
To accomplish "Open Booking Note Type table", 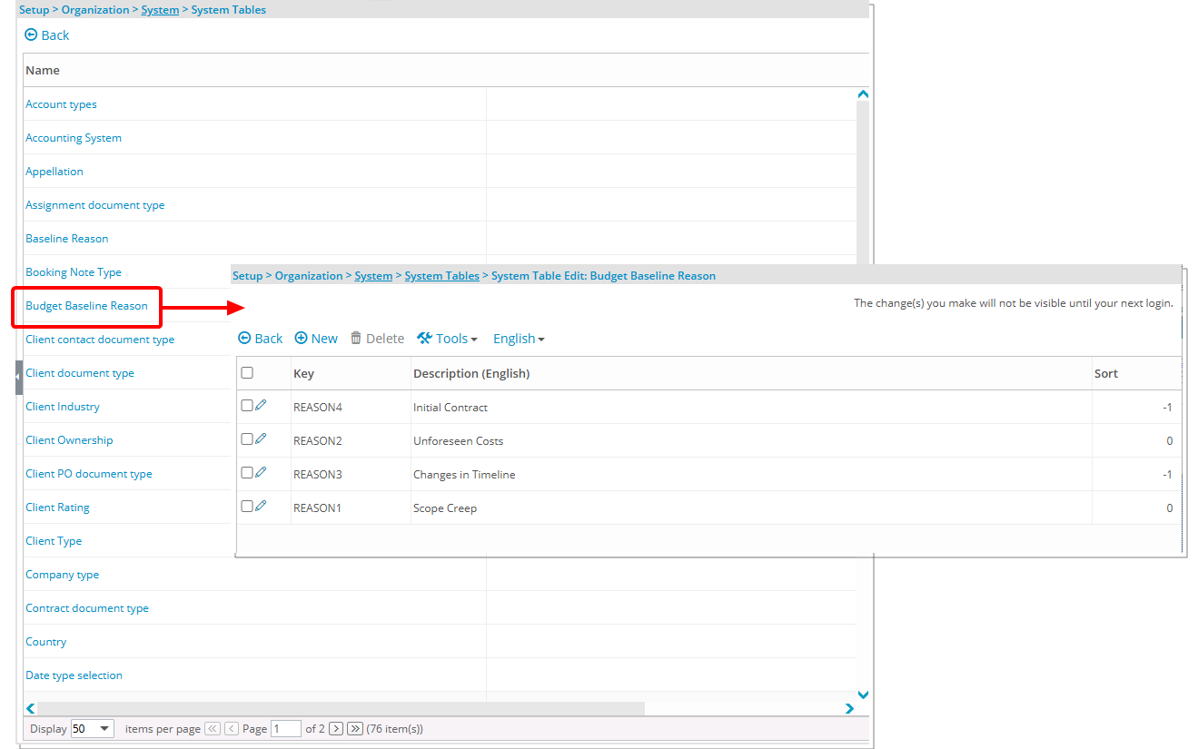I will point(74,272).
